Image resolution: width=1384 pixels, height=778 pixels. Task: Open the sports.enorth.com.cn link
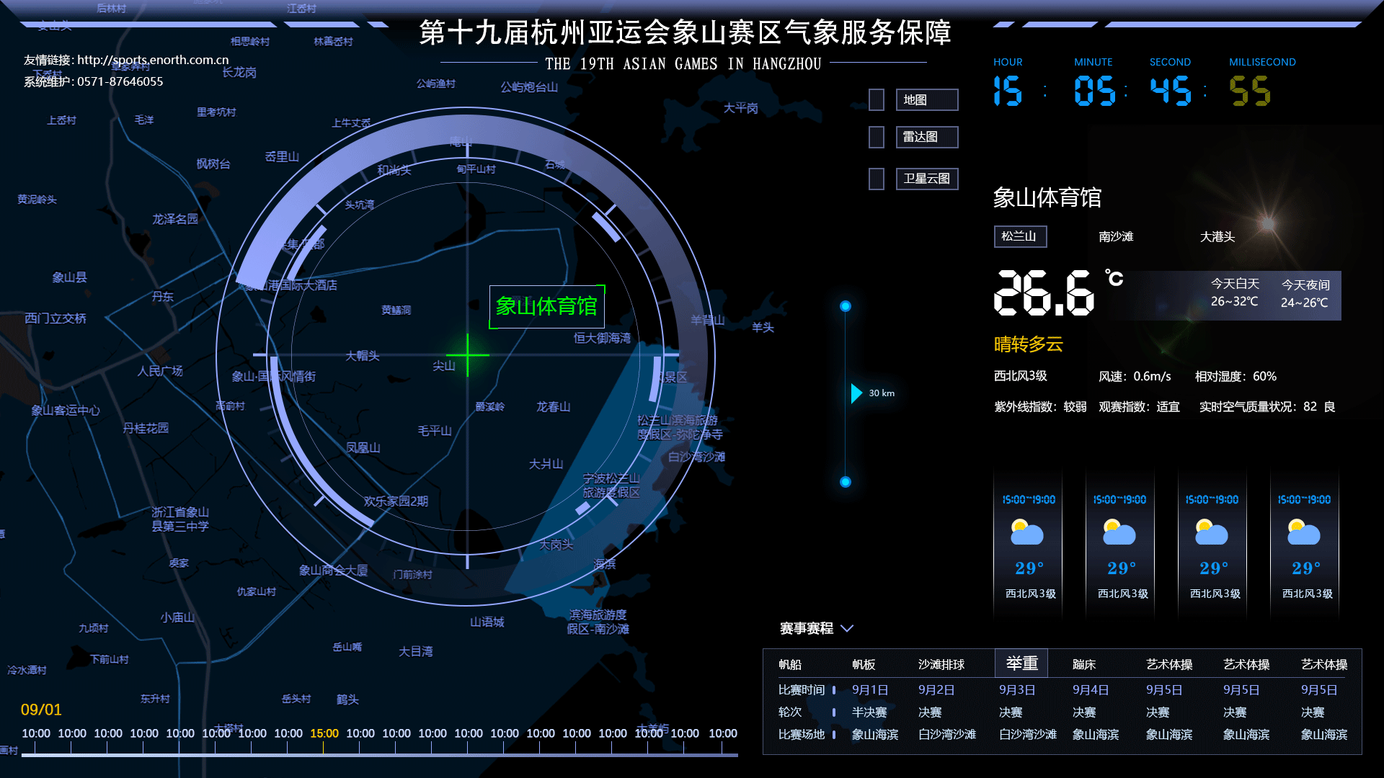(x=153, y=60)
